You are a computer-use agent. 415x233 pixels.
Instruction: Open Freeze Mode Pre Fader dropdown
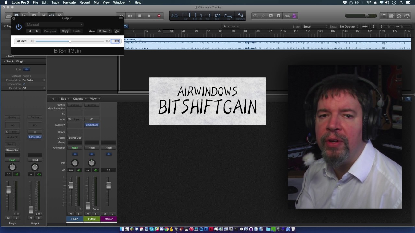click(x=34, y=80)
